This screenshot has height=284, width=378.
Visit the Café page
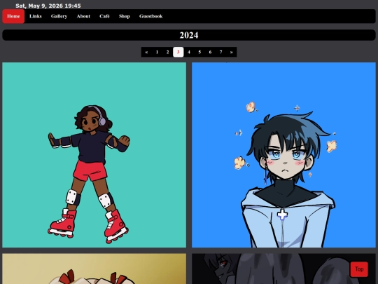click(104, 16)
